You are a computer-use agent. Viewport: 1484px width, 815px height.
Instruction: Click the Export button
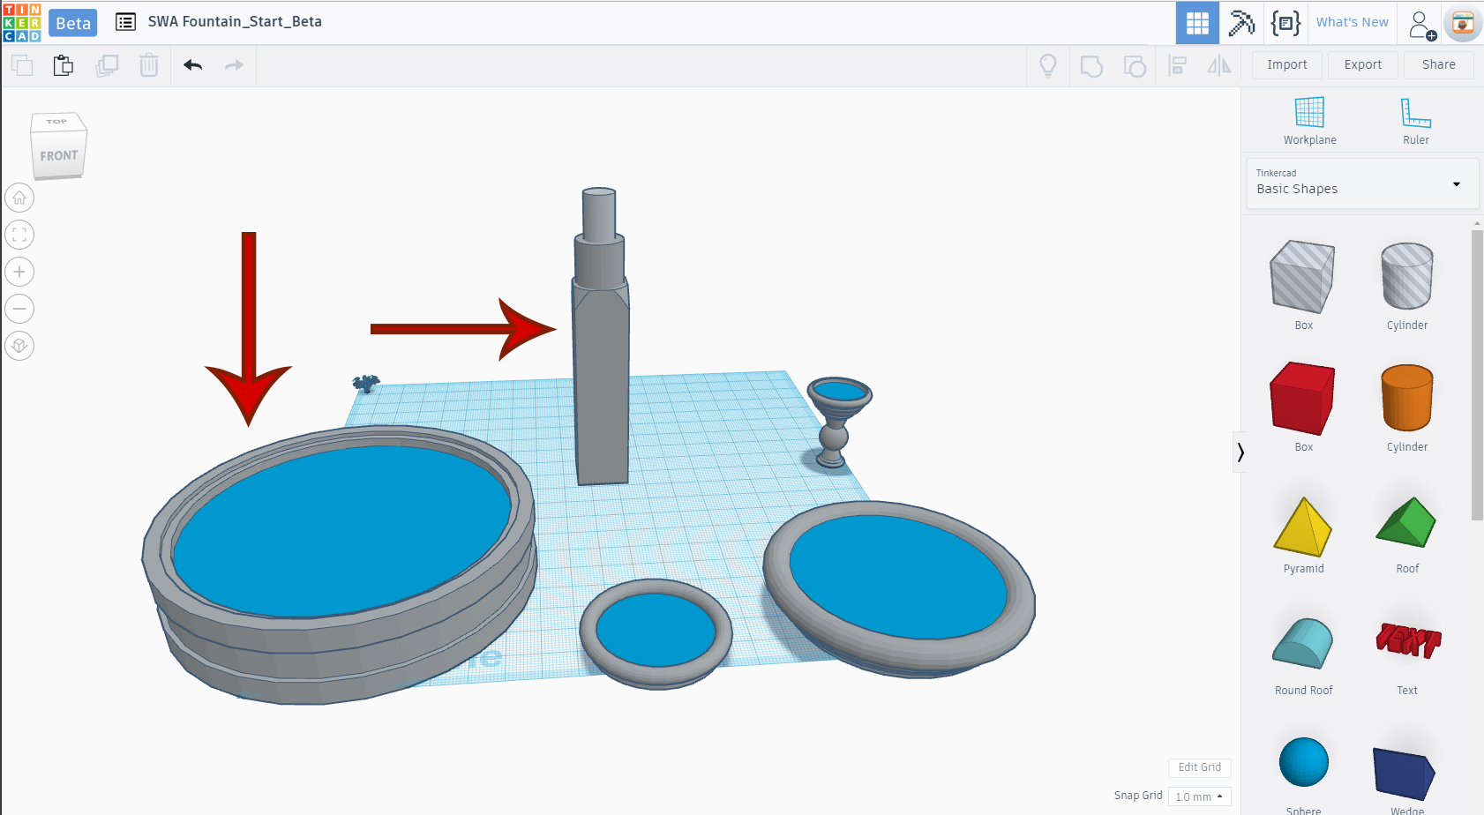[x=1363, y=64]
